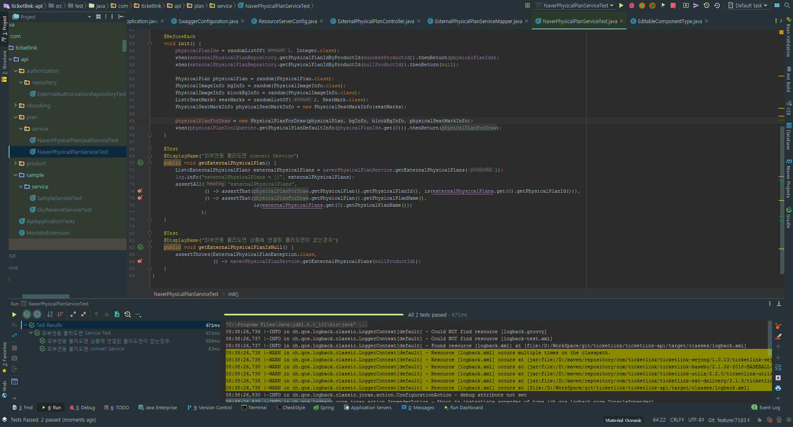Click the test progress bar in Run panel

(x=313, y=315)
